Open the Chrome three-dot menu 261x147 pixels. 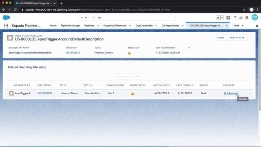(x=257, y=10)
